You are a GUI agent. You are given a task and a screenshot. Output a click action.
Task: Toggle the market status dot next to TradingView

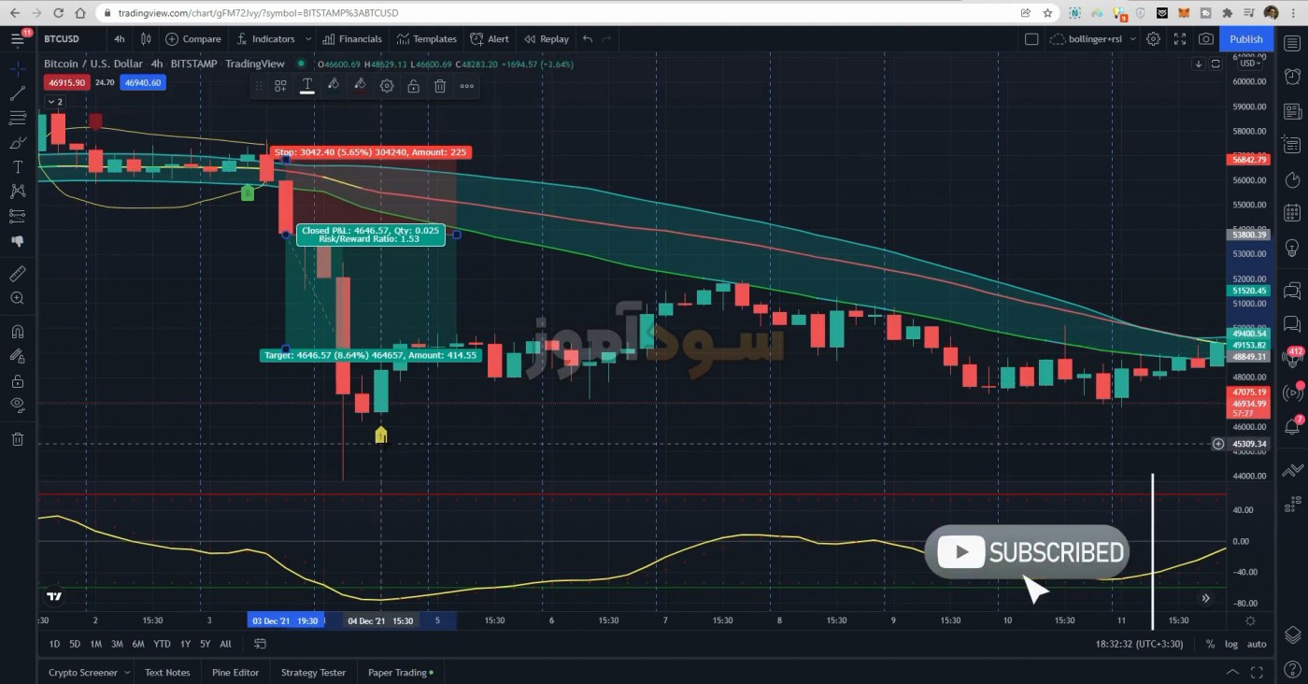coord(301,64)
